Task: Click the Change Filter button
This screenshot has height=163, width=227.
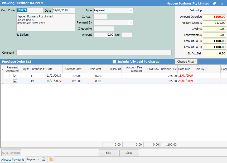Action: [186, 62]
